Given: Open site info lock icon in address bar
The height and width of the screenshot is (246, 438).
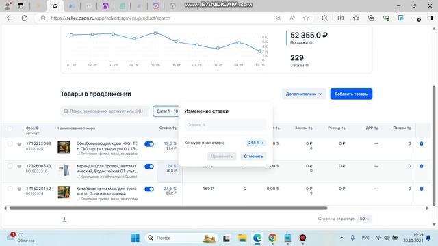Looking at the screenshot, I should (43, 18).
